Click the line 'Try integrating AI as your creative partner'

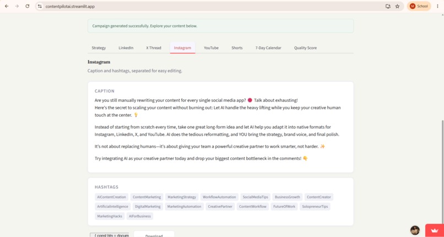coord(201,158)
